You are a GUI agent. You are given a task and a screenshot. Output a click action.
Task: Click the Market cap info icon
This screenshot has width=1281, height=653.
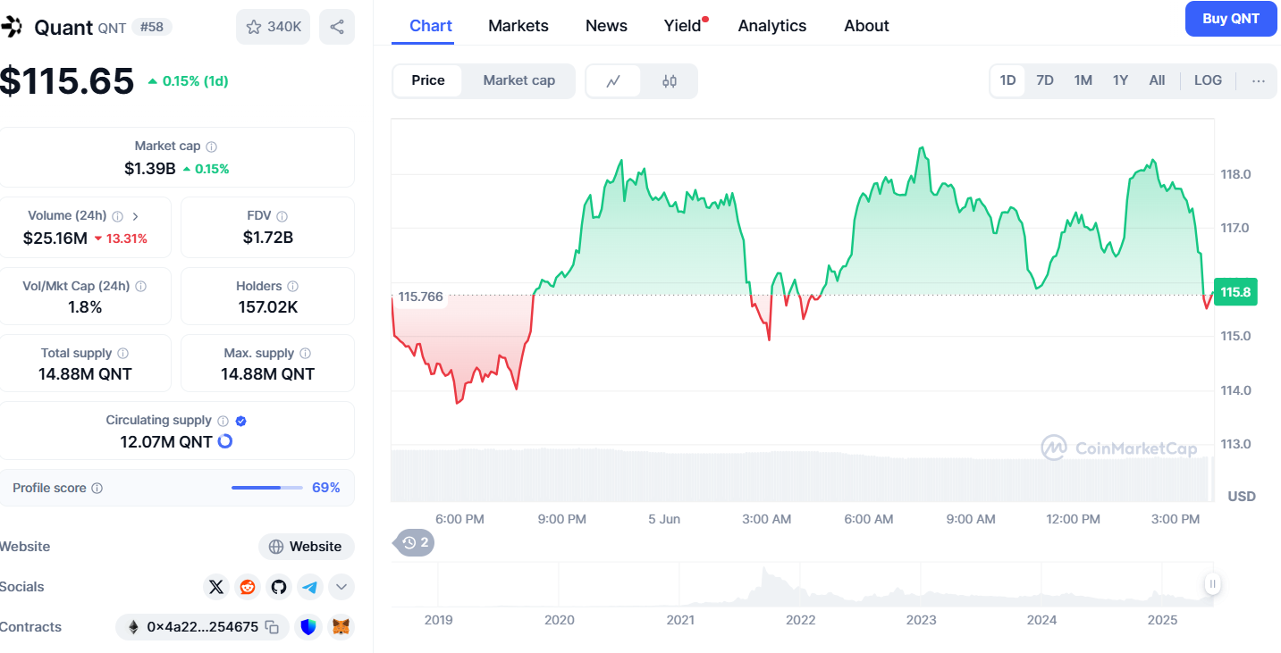coord(211,147)
